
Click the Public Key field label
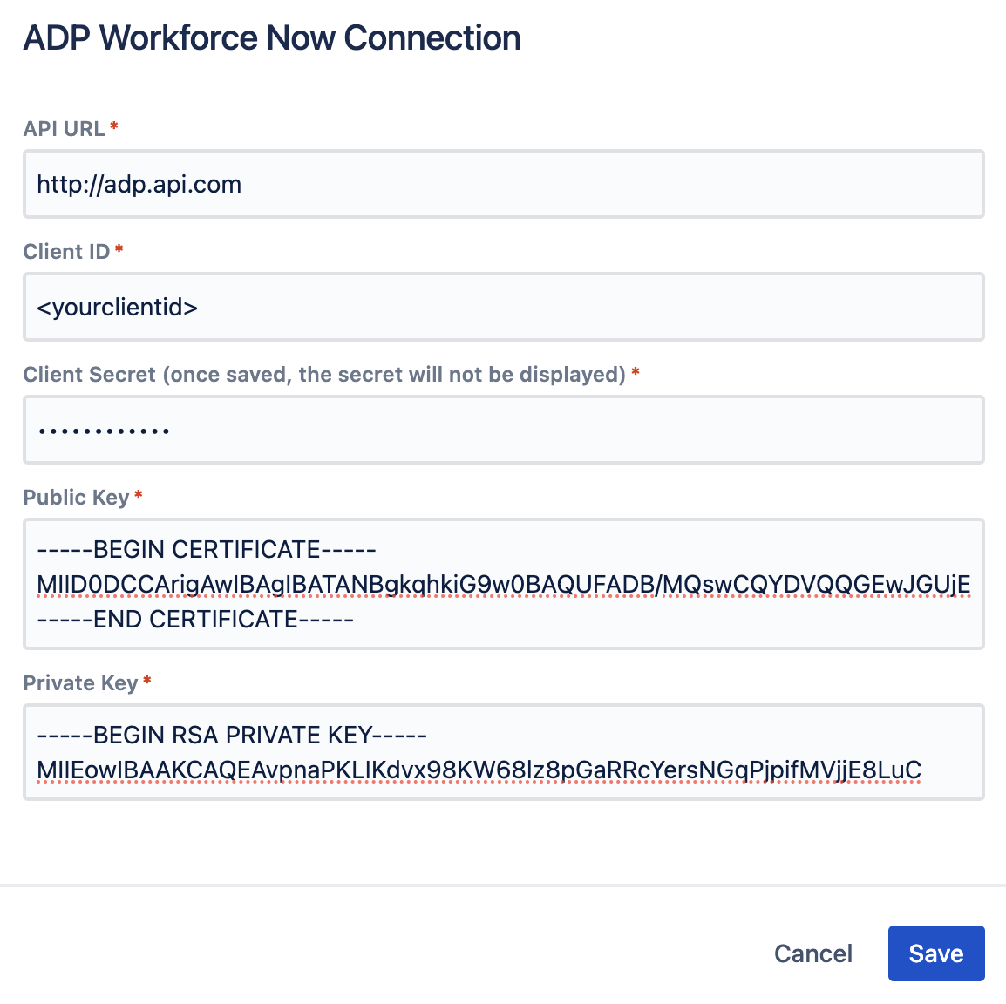pyautogui.click(x=77, y=497)
